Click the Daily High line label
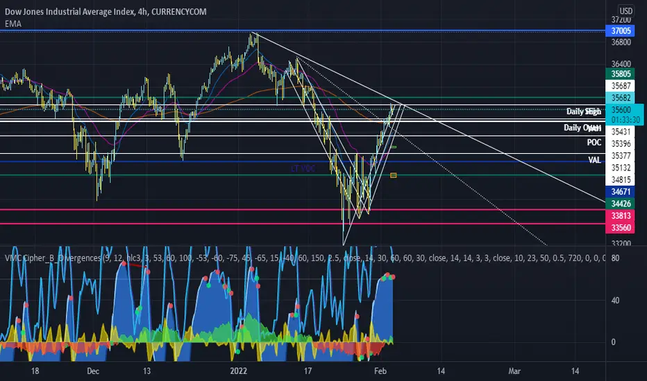647x381 pixels. tap(583, 112)
